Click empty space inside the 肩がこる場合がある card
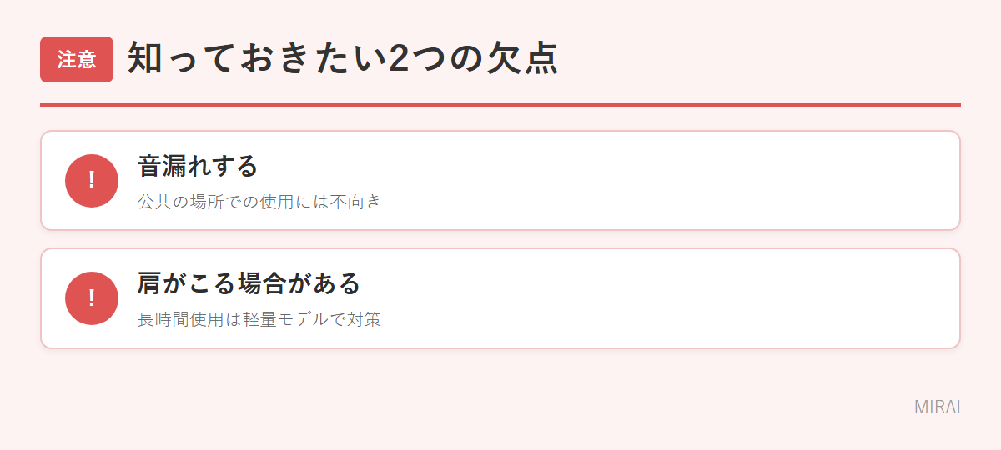Image resolution: width=1001 pixels, height=450 pixels. tap(667, 298)
